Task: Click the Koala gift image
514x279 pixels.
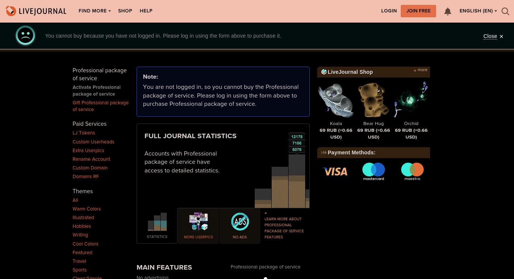Action: point(336,100)
